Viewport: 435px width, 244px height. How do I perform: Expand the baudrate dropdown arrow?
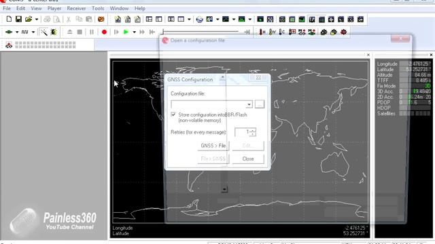[33, 32]
